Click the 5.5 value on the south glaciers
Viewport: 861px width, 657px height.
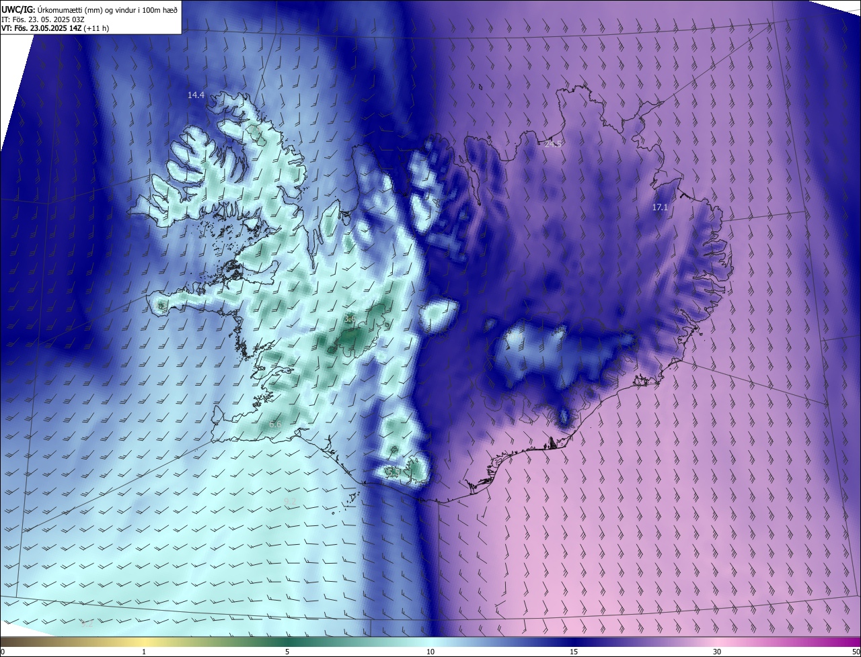(394, 472)
